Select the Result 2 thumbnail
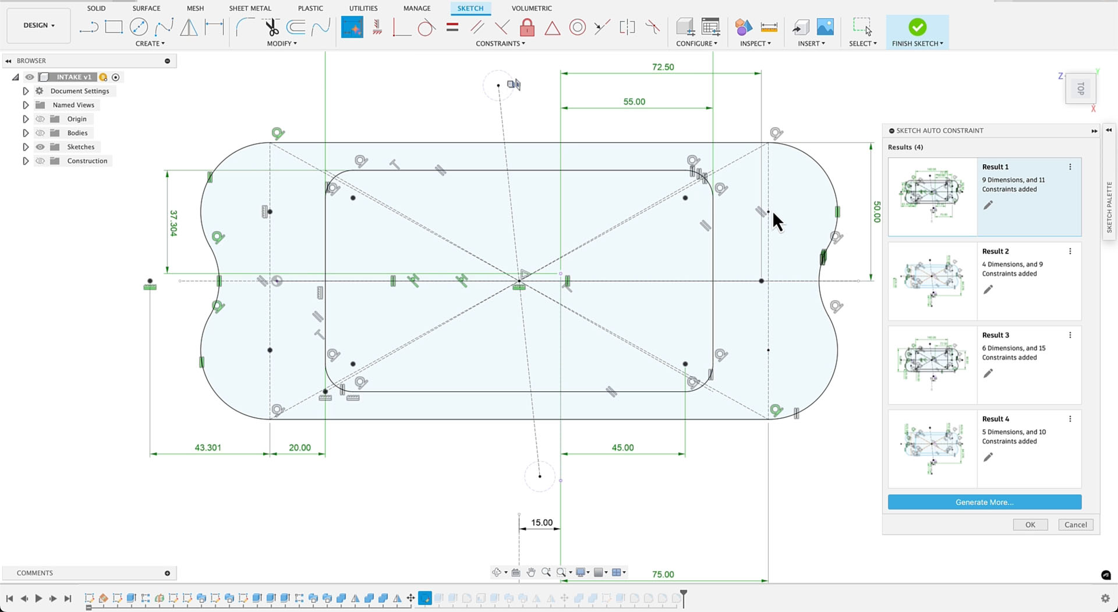The height and width of the screenshot is (612, 1118). point(932,281)
